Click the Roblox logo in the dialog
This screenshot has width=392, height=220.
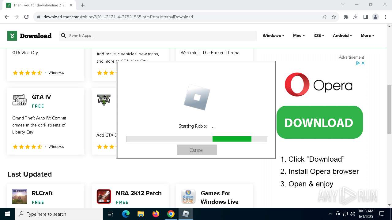pyautogui.click(x=197, y=97)
